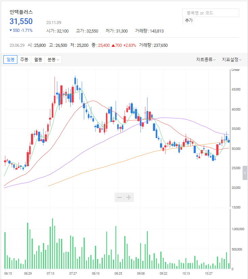Click the 거래량:143,813 volume value
The image size is (248, 279).
pyautogui.click(x=149, y=31)
